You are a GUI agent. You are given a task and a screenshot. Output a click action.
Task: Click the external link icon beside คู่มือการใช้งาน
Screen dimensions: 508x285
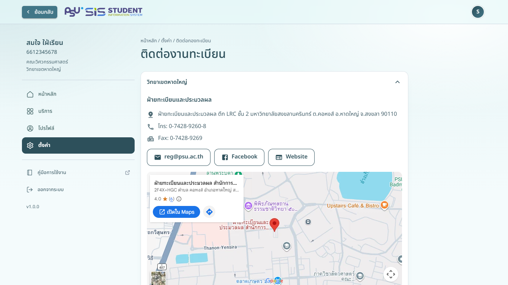click(x=128, y=173)
